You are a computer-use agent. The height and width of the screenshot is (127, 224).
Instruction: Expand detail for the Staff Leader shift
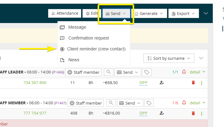(197, 72)
